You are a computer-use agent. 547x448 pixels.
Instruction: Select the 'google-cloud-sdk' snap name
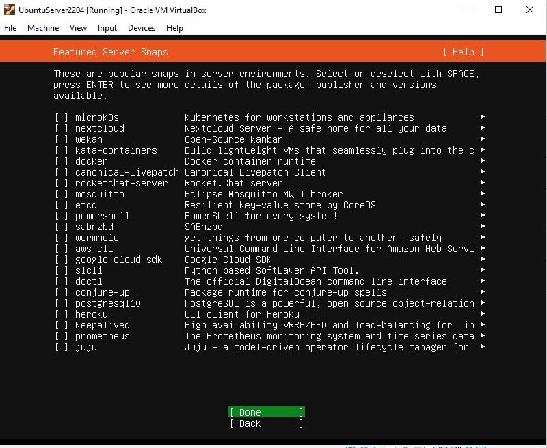118,260
